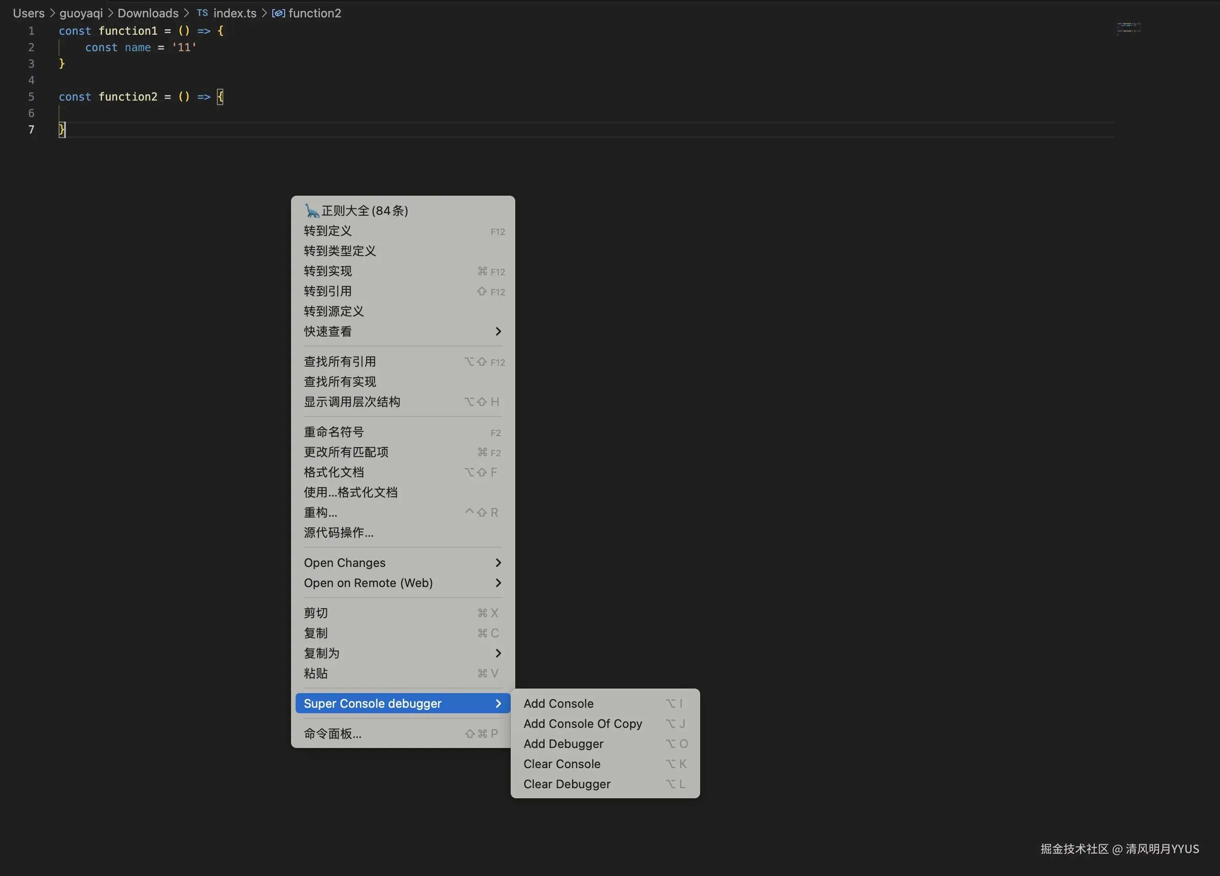The width and height of the screenshot is (1220, 876).
Task: Open 命令面板 from the context menu
Action: [x=332, y=734]
